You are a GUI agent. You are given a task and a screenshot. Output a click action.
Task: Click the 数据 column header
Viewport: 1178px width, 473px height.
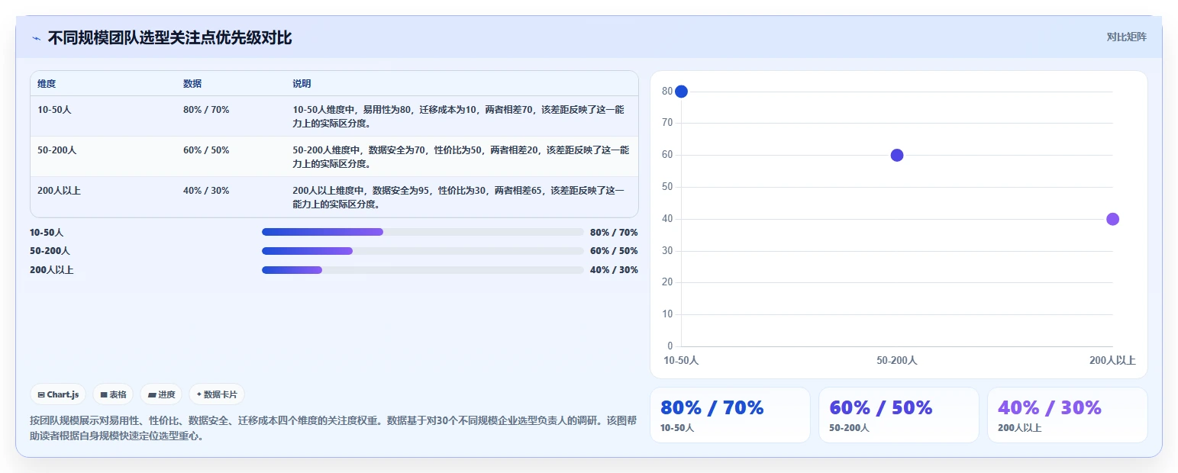click(x=192, y=84)
